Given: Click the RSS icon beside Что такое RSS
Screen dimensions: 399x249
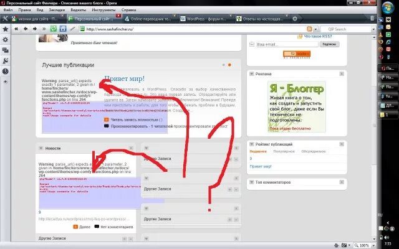Looking at the screenshot, I should (x=300, y=37).
